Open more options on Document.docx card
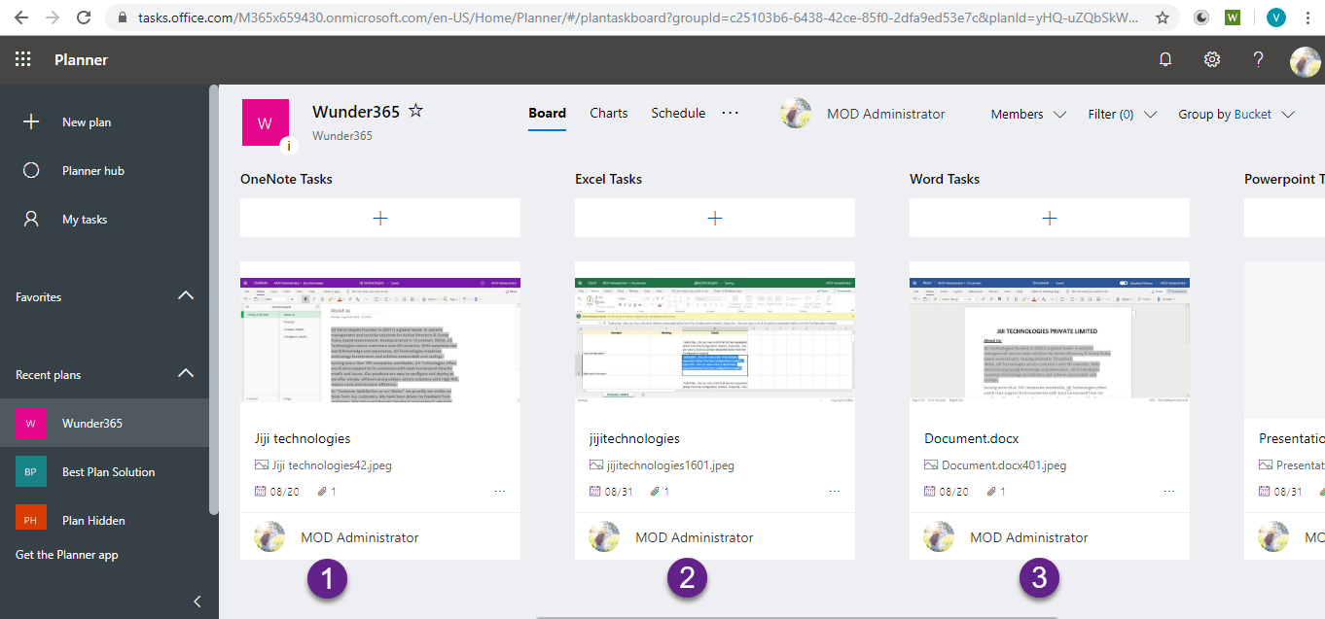Viewport: 1325px width, 619px height. tap(1169, 492)
